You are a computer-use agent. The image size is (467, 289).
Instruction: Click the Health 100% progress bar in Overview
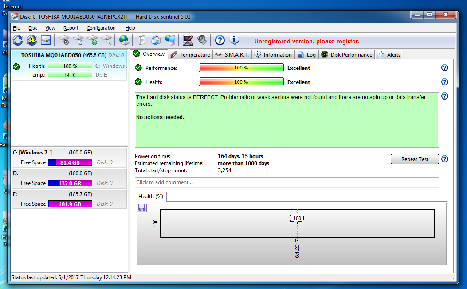[x=241, y=82]
